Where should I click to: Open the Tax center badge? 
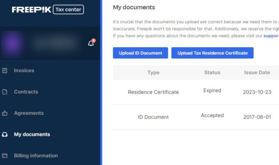[68, 10]
